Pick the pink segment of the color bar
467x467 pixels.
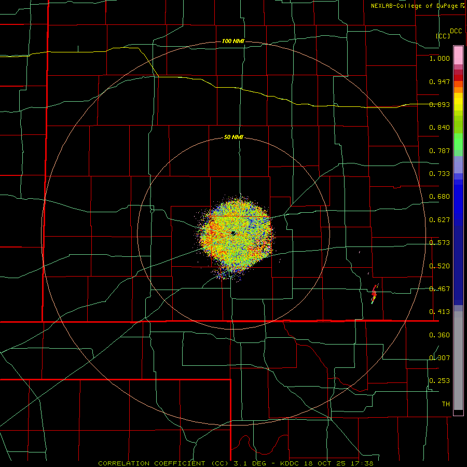458,56
